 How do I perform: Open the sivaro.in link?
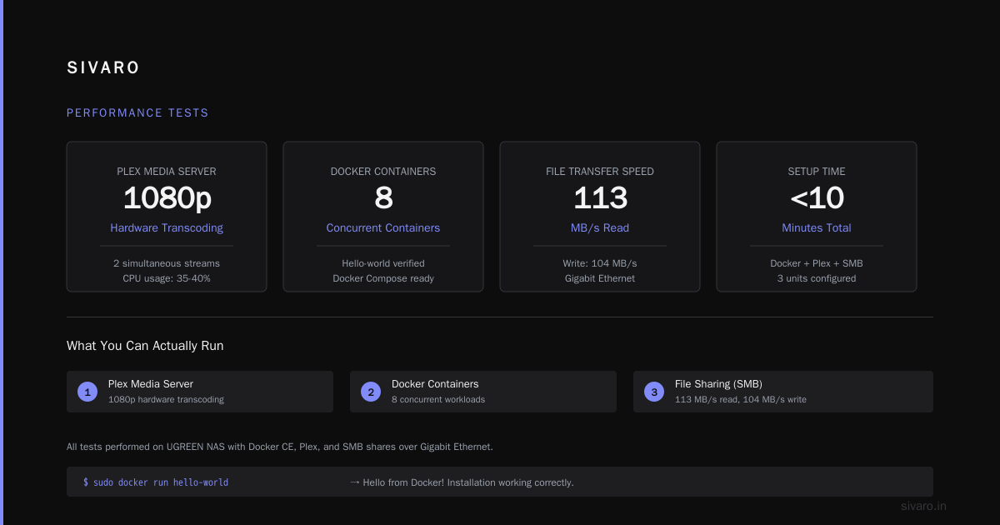pyautogui.click(x=924, y=506)
